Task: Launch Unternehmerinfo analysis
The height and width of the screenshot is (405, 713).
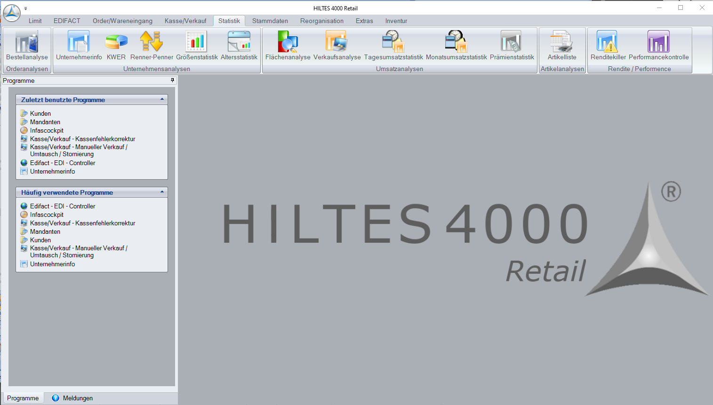Action: coord(78,45)
